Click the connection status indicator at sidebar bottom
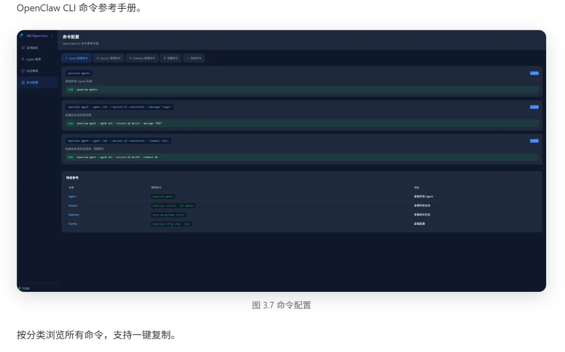This screenshot has width=565, height=352. (25, 288)
